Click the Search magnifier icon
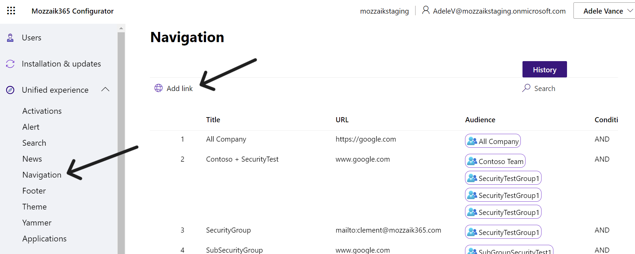Viewport: 635px width, 254px height. [526, 88]
